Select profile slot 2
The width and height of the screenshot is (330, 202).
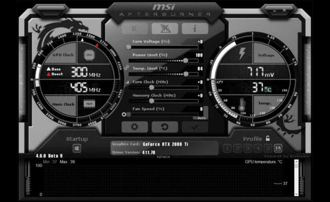[x=237, y=148]
